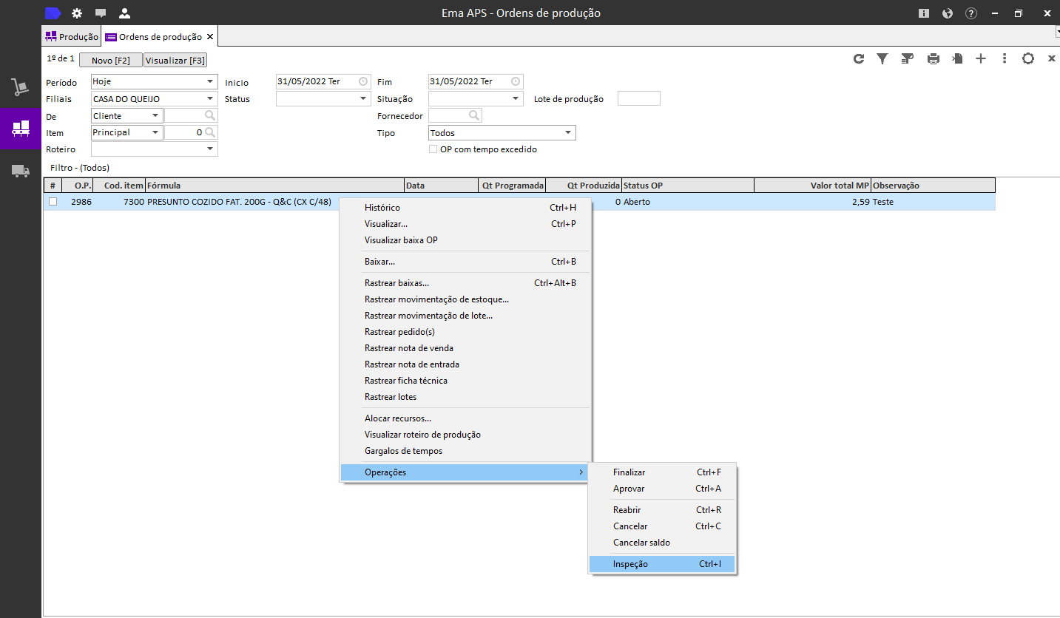The width and height of the screenshot is (1060, 618).
Task: Print the production orders list
Action: tap(934, 58)
